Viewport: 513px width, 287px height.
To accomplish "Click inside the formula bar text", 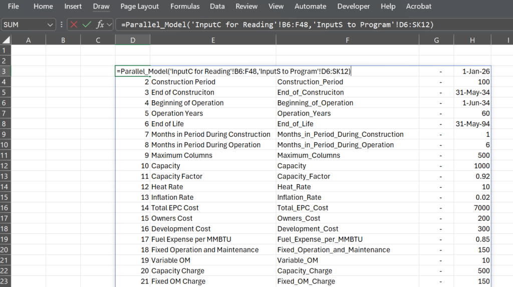I will point(278,25).
